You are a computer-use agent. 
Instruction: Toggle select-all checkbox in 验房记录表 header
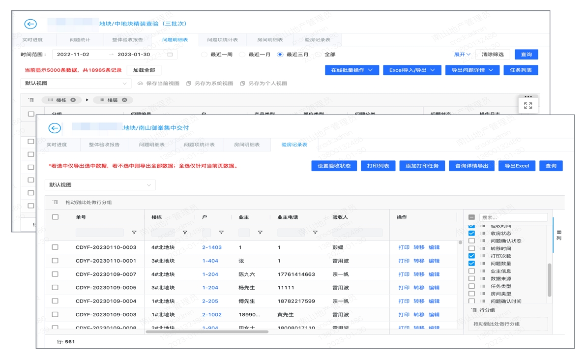coord(56,217)
